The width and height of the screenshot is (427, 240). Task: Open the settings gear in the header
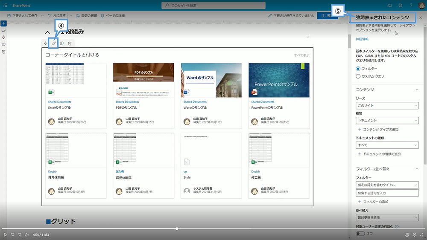click(x=401, y=5)
